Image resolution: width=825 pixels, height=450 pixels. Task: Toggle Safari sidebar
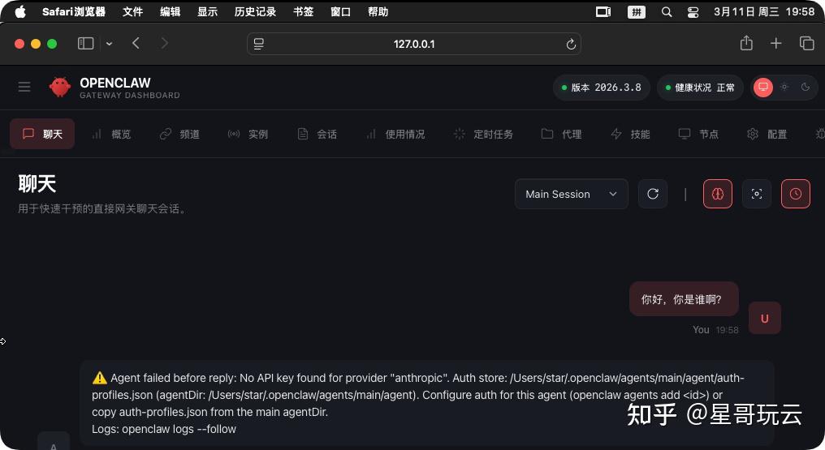pos(86,44)
